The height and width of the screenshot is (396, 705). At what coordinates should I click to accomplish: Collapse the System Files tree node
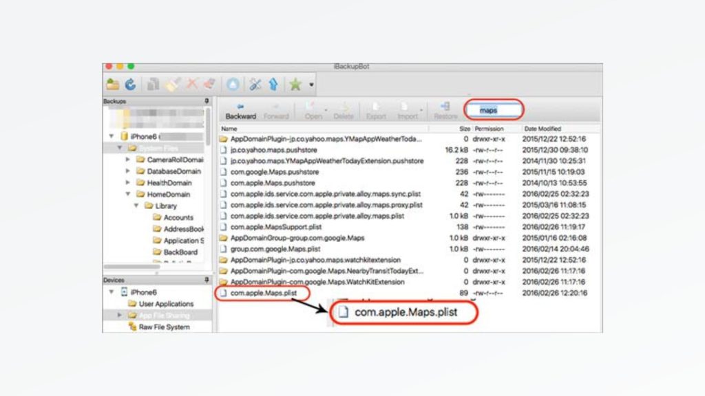pos(120,148)
